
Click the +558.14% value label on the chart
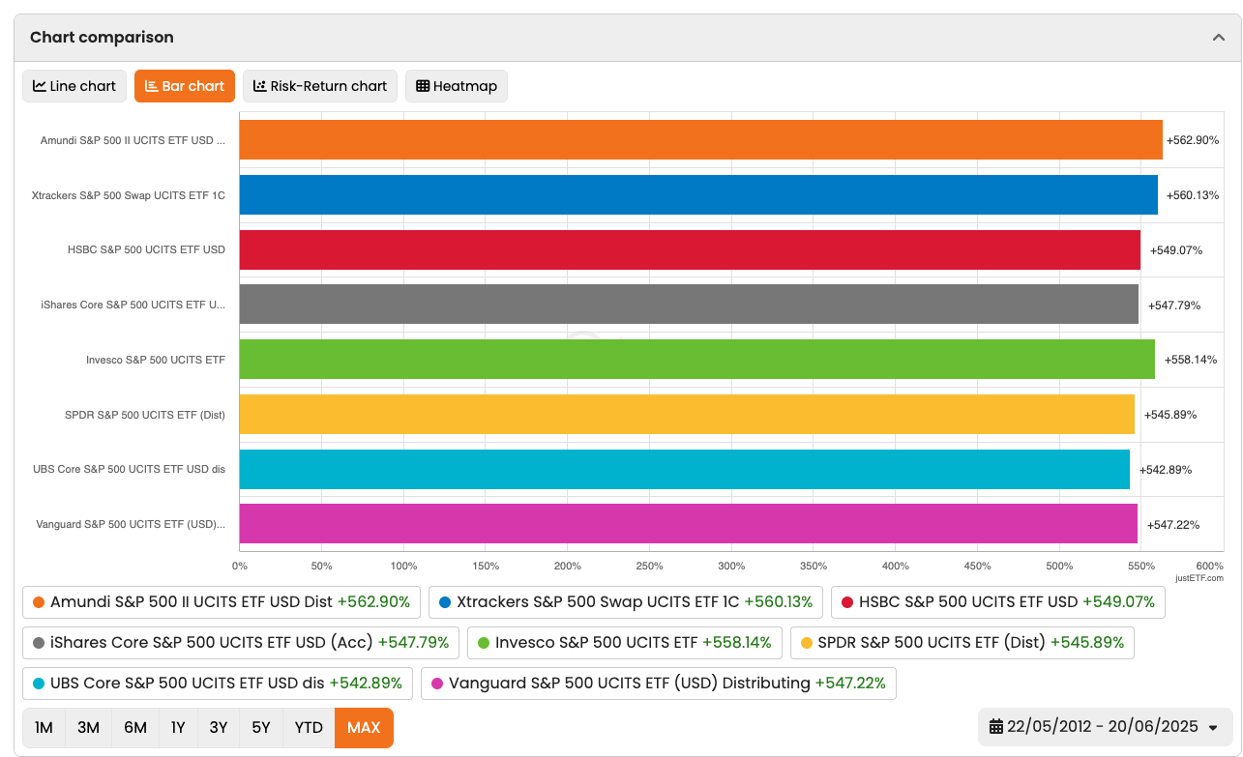tap(1191, 360)
